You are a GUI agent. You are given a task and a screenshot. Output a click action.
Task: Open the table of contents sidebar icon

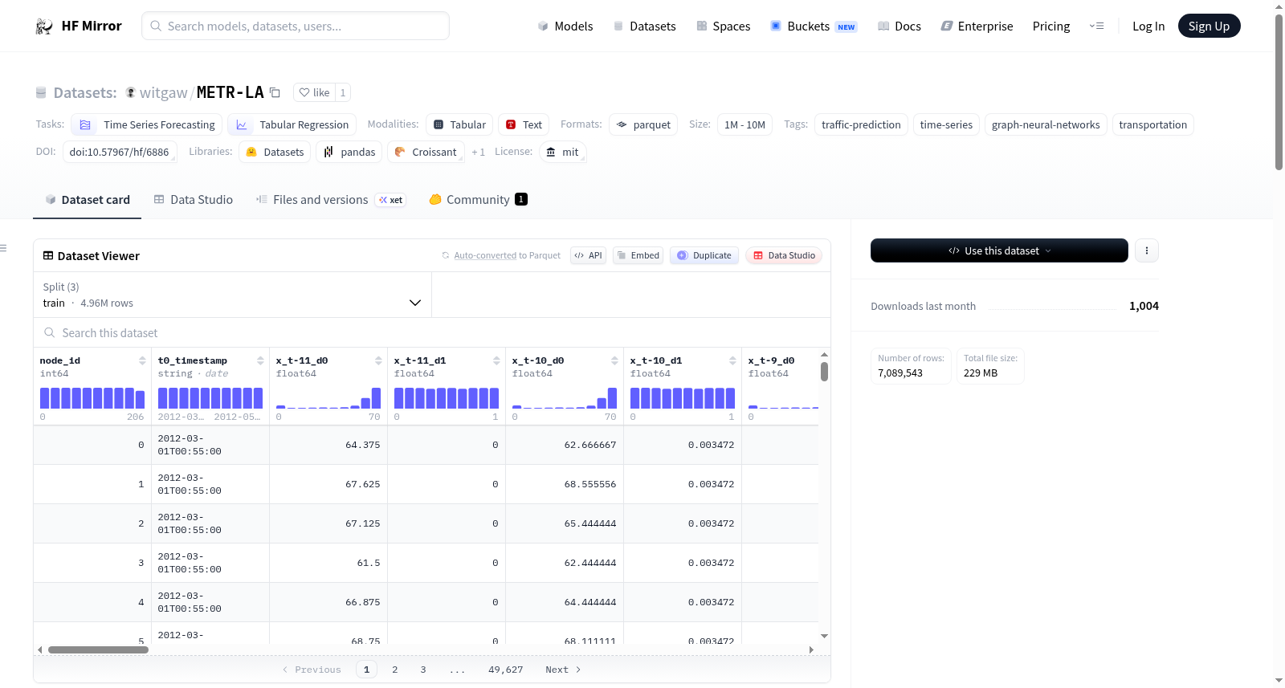4,248
